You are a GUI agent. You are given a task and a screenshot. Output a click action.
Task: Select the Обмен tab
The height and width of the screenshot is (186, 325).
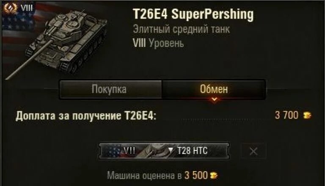pyautogui.click(x=213, y=89)
